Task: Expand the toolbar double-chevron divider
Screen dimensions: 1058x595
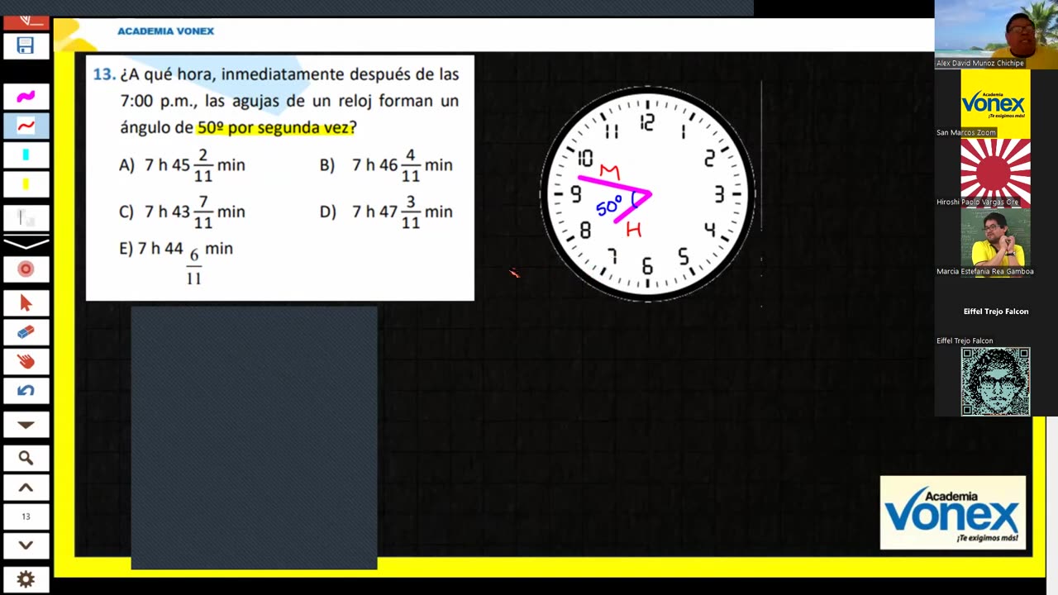Action: [26, 243]
